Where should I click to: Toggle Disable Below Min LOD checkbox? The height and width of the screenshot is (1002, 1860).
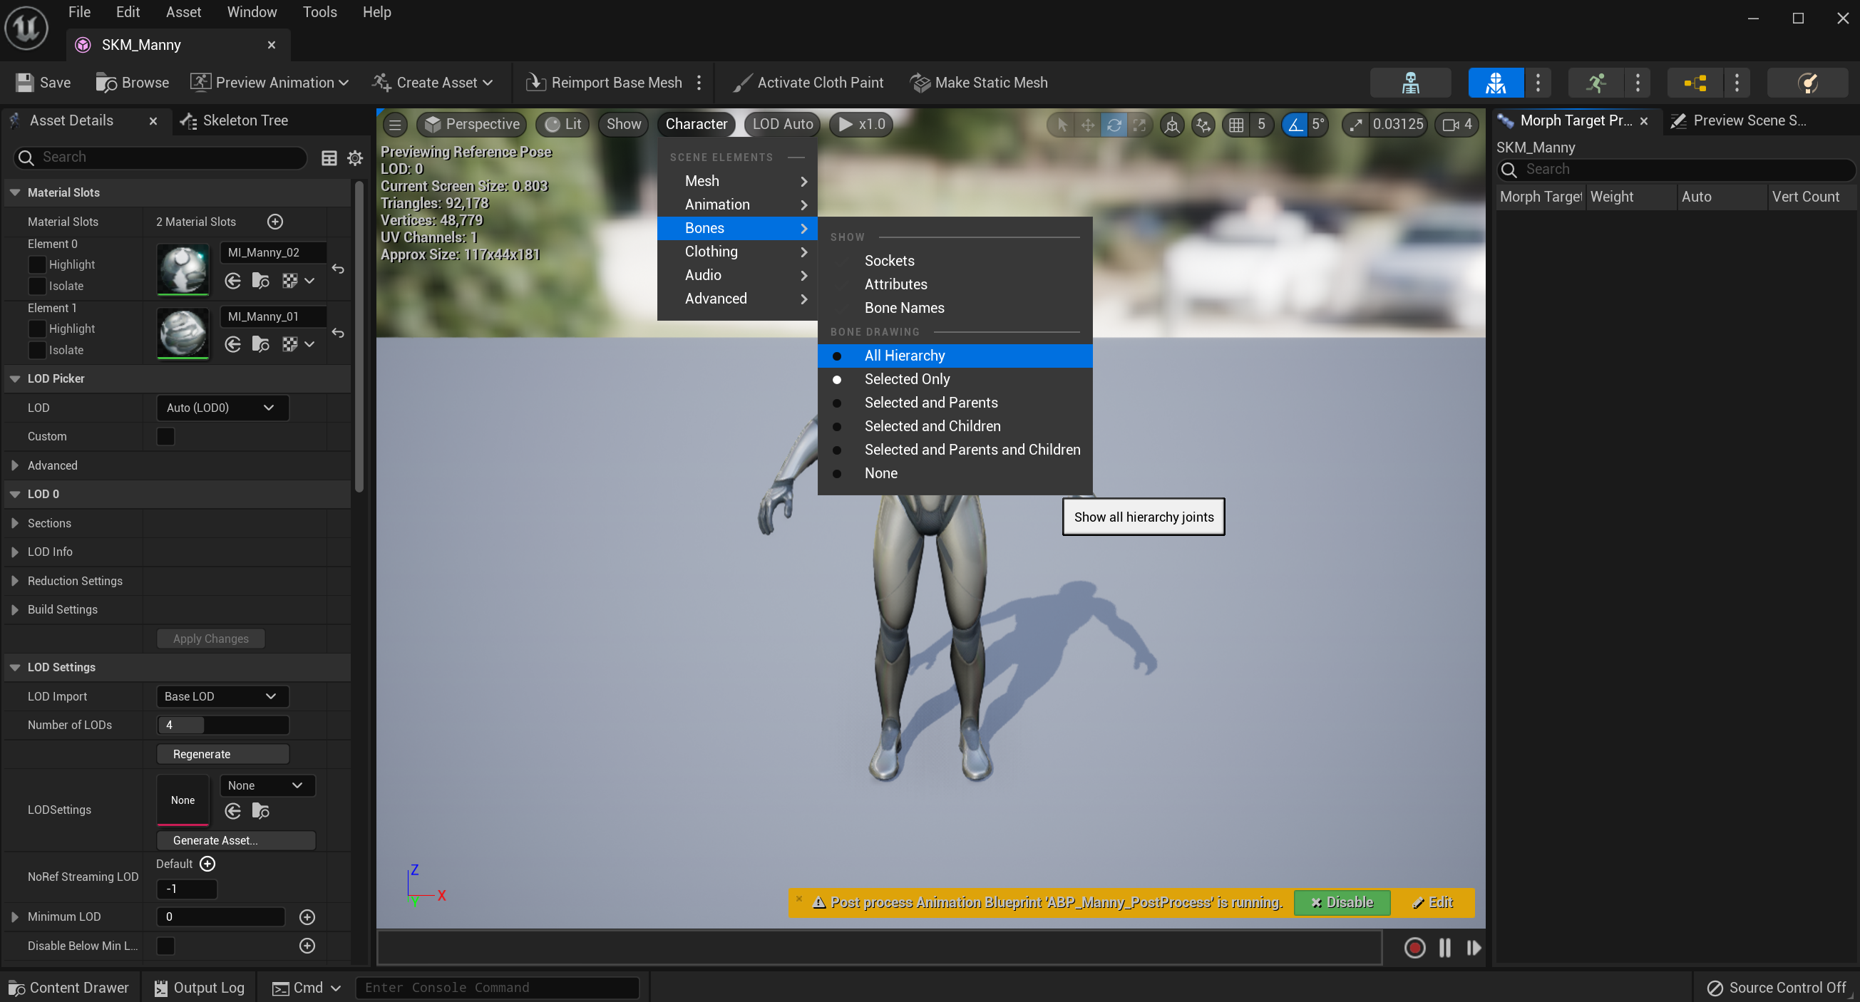tap(165, 946)
